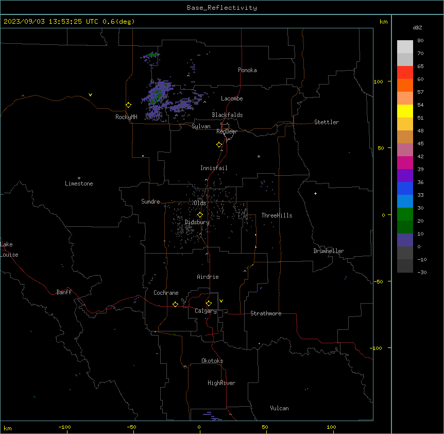Select the RockyMH label
This screenshot has height=434, width=444.
tap(126, 117)
